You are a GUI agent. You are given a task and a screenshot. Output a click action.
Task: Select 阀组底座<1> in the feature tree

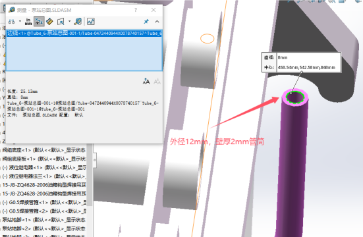pos(44,150)
